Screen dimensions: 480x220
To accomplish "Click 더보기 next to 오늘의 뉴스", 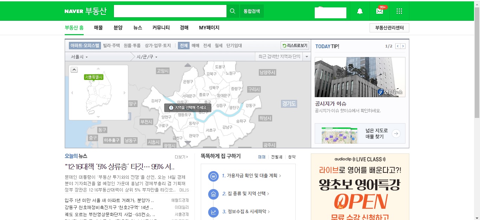I will click(x=181, y=157).
